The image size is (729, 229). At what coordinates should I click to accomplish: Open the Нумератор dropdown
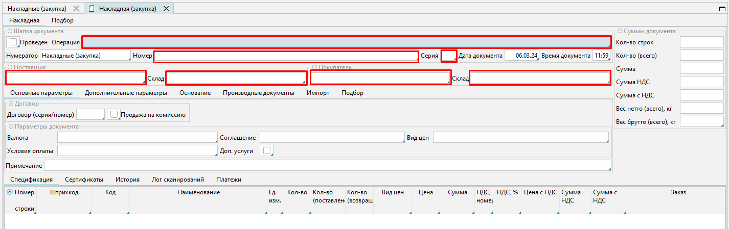click(85, 55)
